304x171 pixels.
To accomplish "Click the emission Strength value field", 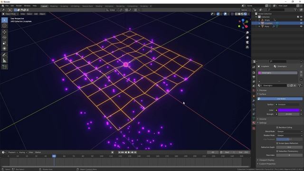I will (289, 114).
